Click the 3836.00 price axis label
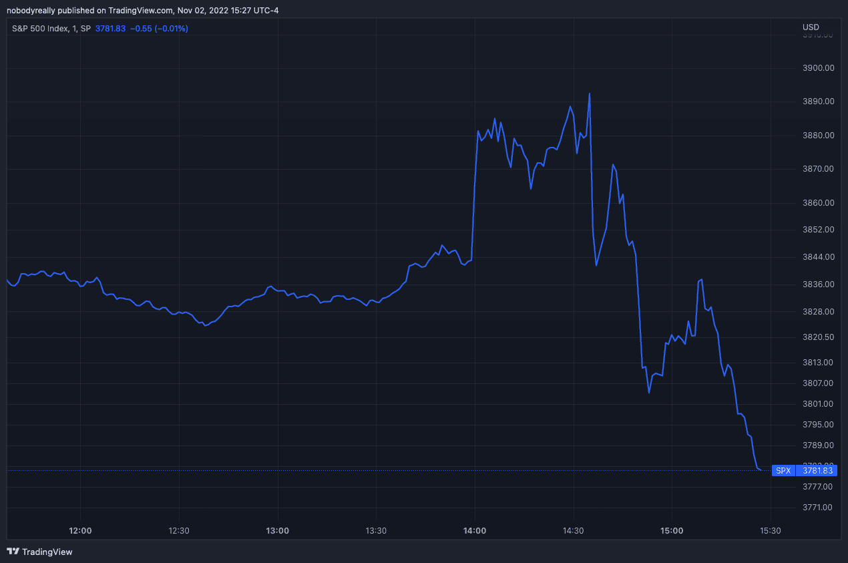The width and height of the screenshot is (848, 563). click(818, 285)
